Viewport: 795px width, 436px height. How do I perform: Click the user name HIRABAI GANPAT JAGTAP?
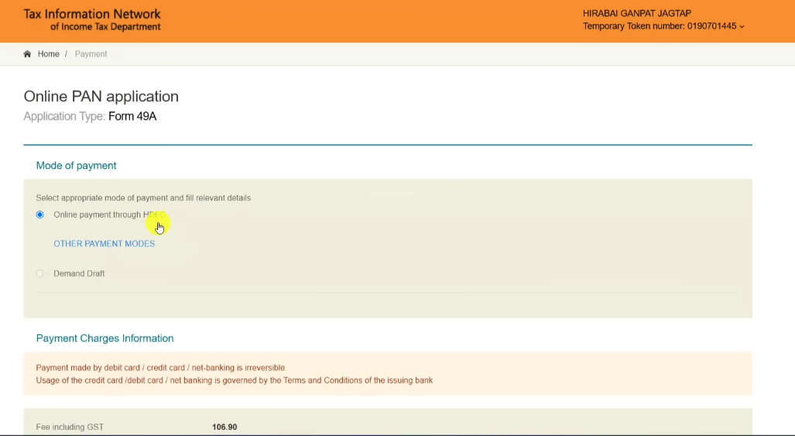(636, 13)
